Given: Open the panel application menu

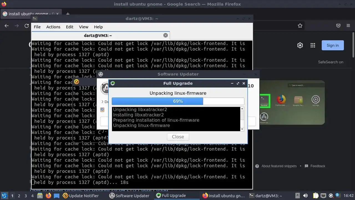Looking at the screenshot, I should [4, 196].
